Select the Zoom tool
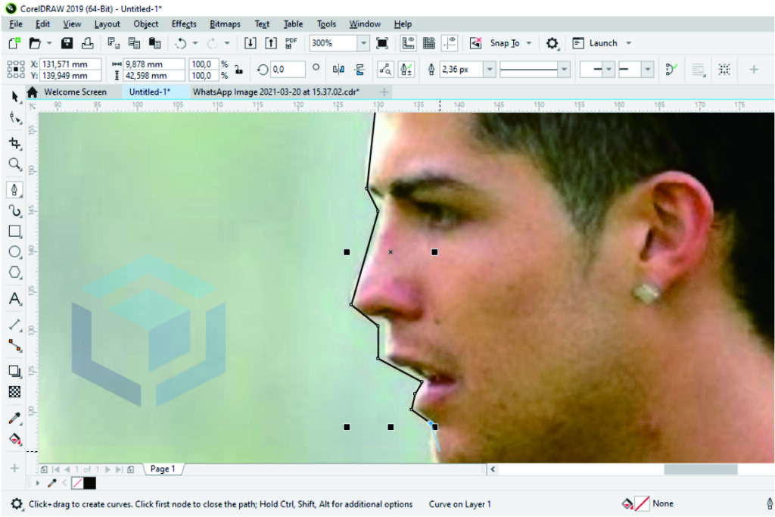 point(15,164)
